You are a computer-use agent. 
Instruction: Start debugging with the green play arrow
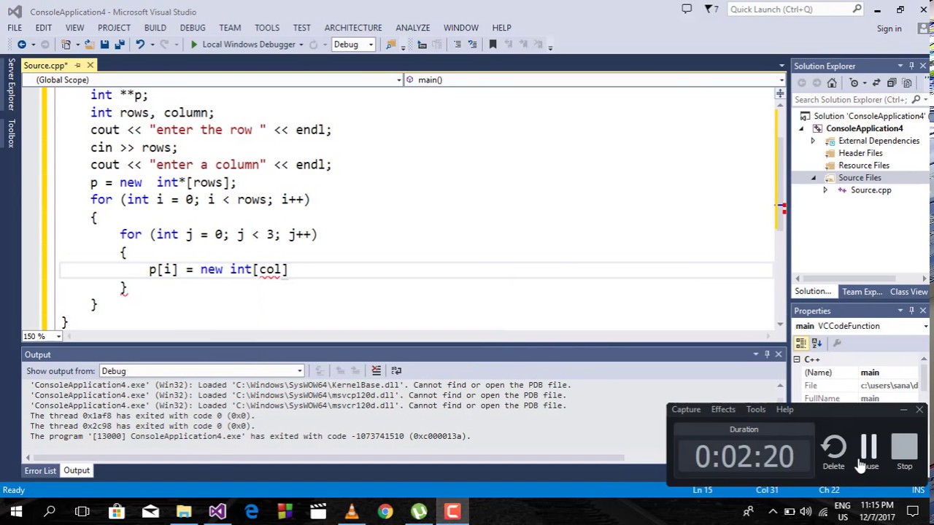193,44
